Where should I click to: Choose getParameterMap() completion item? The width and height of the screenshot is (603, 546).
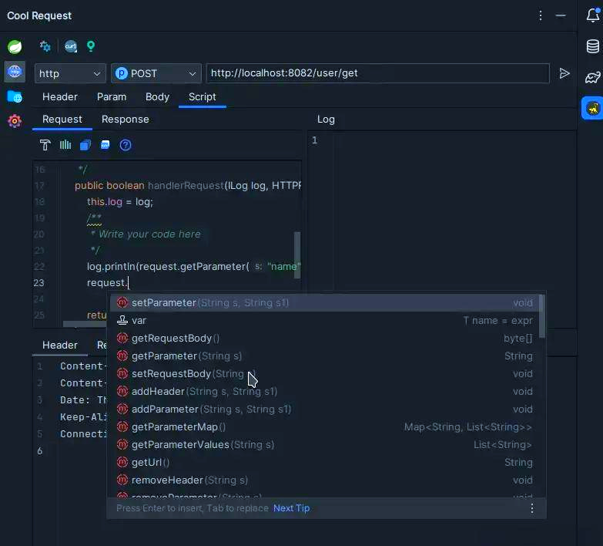(x=325, y=426)
